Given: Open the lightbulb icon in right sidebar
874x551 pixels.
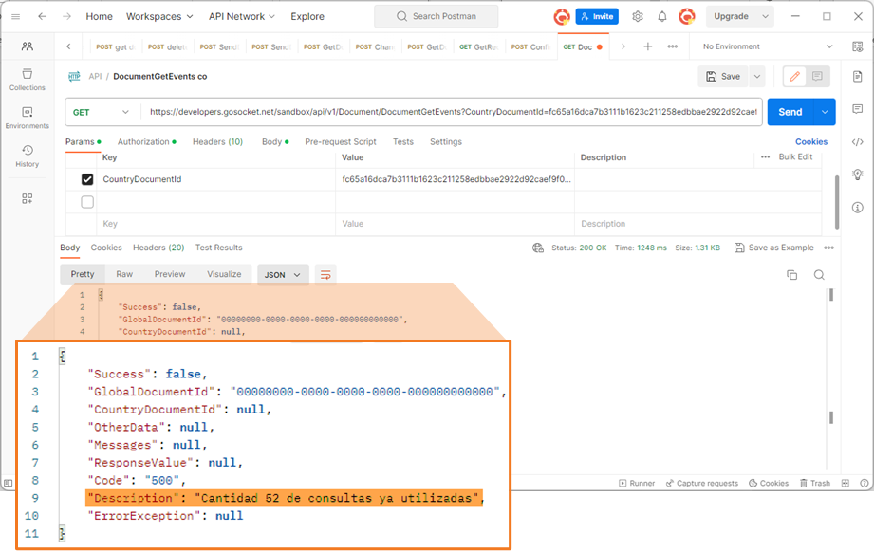Looking at the screenshot, I should 858,174.
